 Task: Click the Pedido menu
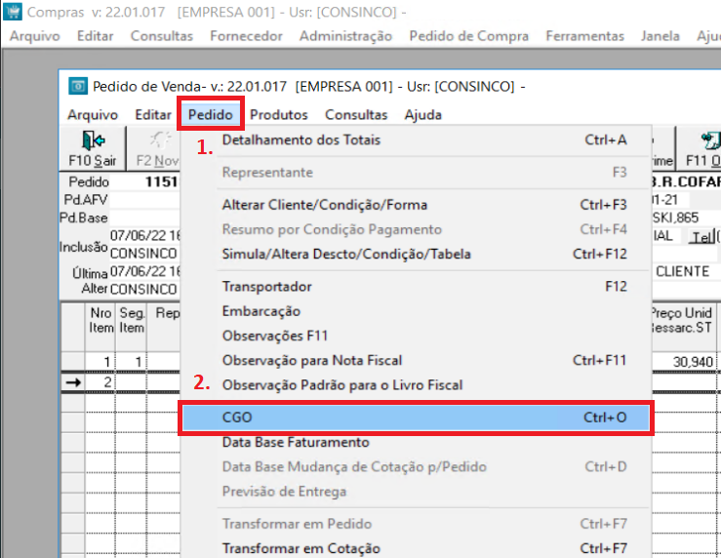coord(211,114)
